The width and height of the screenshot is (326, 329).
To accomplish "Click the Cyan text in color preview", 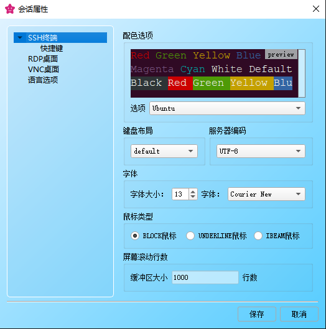I will [192, 69].
